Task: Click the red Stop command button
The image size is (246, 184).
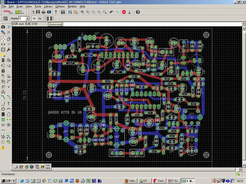Action: 124,12
